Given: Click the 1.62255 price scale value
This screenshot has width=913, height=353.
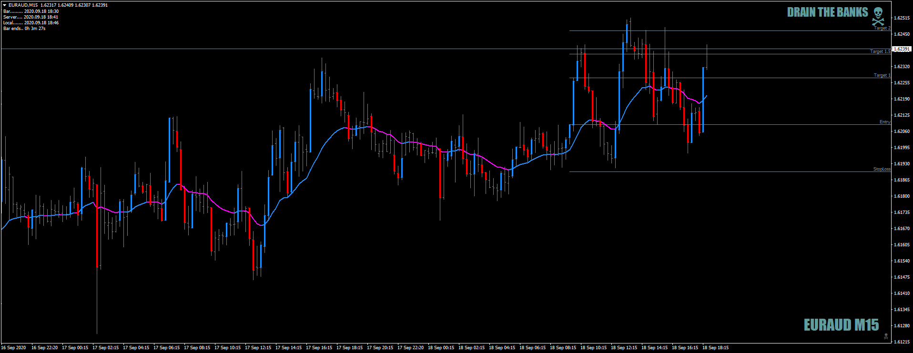Looking at the screenshot, I should [x=902, y=83].
